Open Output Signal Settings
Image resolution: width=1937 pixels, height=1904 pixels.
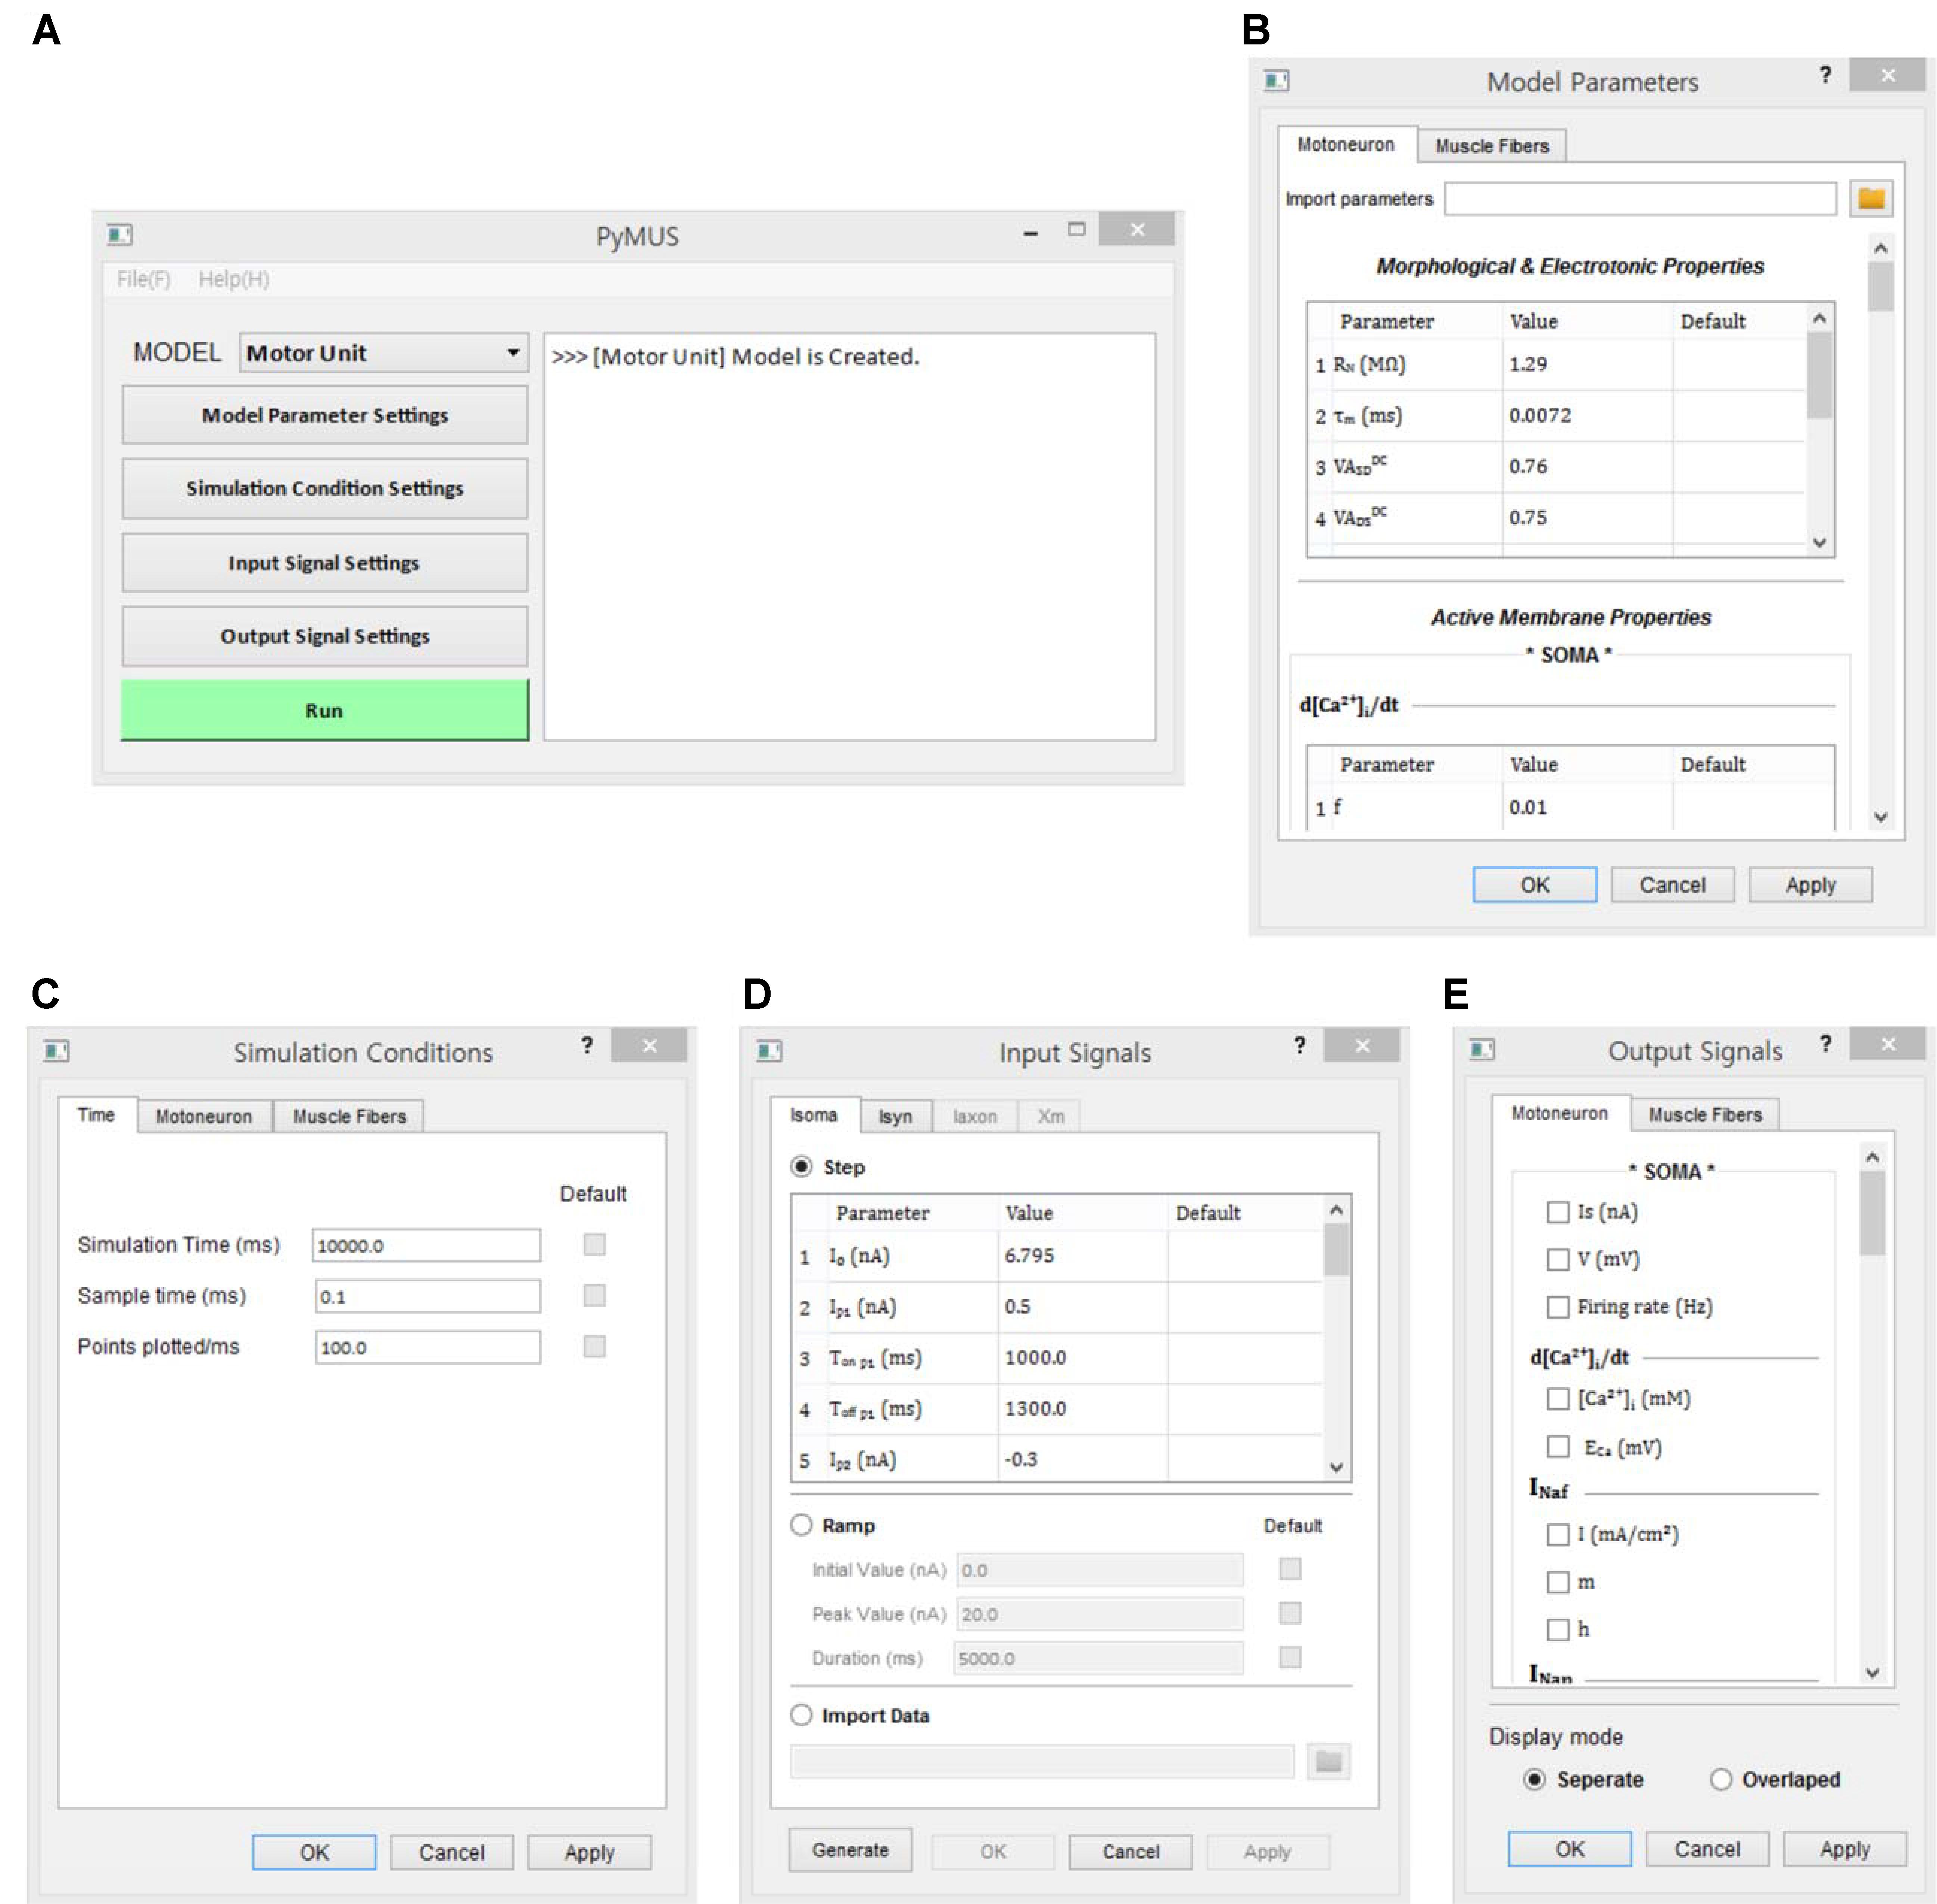pos(325,636)
